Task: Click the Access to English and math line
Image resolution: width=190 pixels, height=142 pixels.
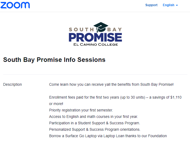Action: pos(93,117)
